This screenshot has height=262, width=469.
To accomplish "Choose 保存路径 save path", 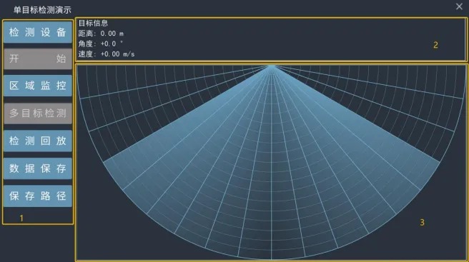I will [x=38, y=196].
